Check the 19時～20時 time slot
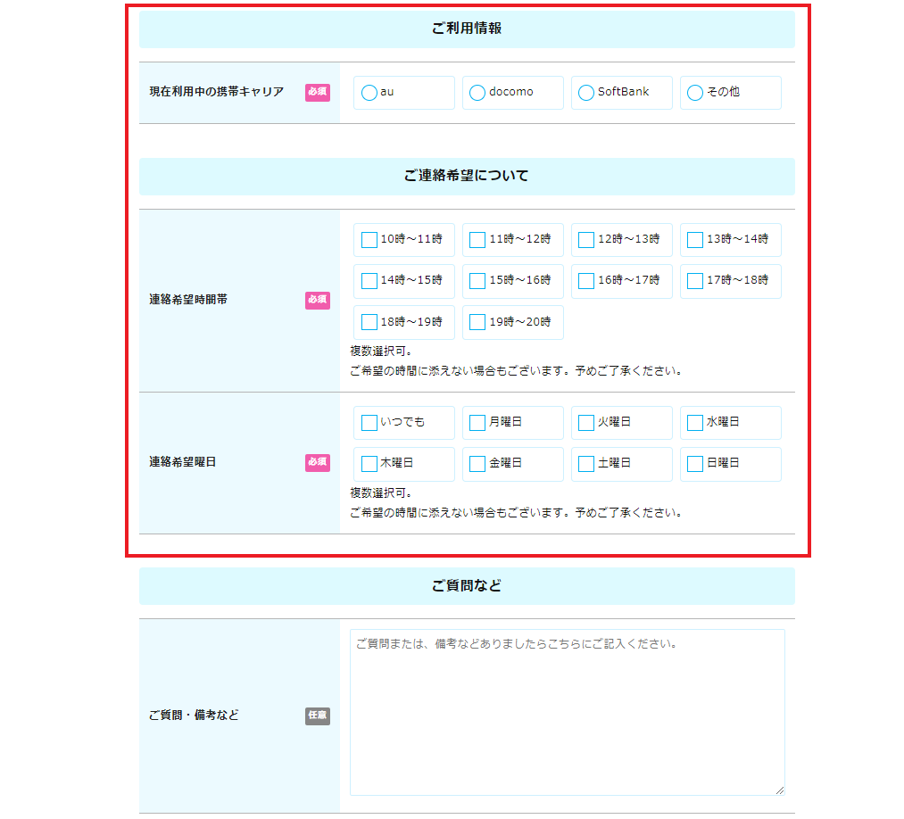This screenshot has height=819, width=904. (477, 322)
